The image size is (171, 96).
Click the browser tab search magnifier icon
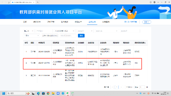pos(38,2)
